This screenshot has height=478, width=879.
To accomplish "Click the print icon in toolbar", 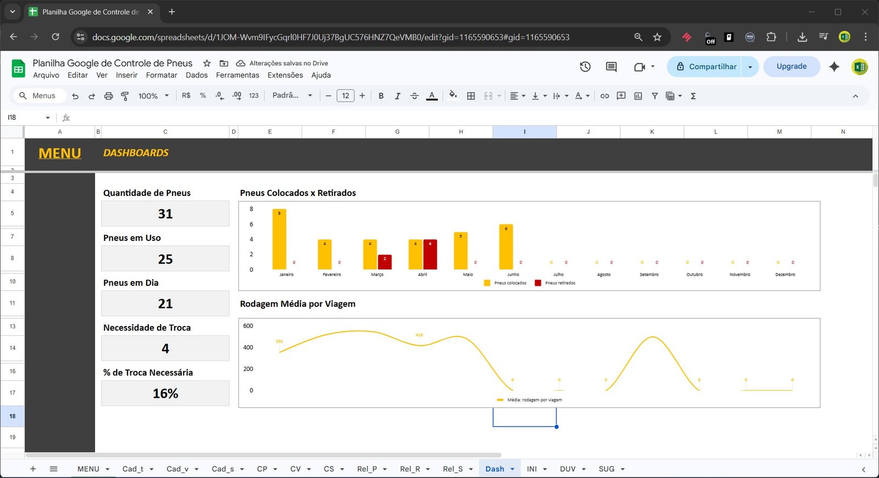I will coord(108,96).
